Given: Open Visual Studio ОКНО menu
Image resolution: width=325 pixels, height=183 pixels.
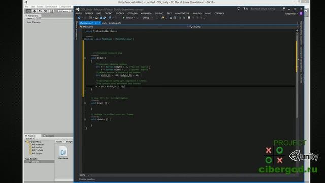Looking at the screenshot, I should coord(208,14).
